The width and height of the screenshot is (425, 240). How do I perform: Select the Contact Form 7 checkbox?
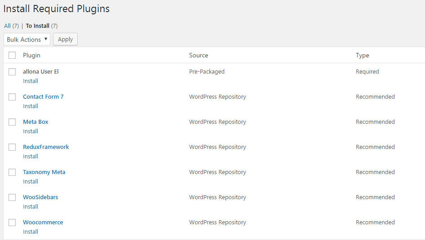click(x=12, y=97)
